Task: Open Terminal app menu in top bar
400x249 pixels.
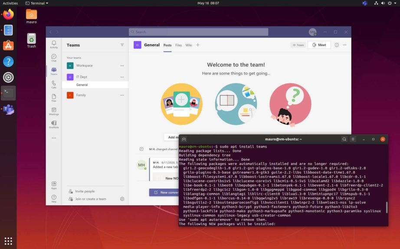Action: (37, 3)
